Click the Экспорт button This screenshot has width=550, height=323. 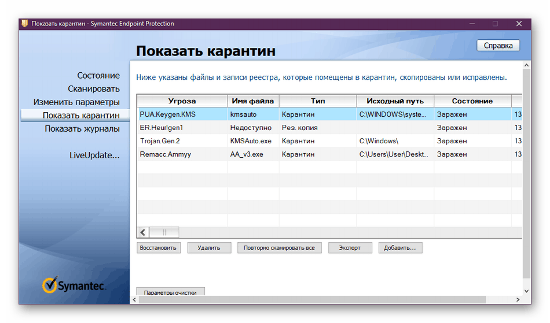pyautogui.click(x=350, y=248)
